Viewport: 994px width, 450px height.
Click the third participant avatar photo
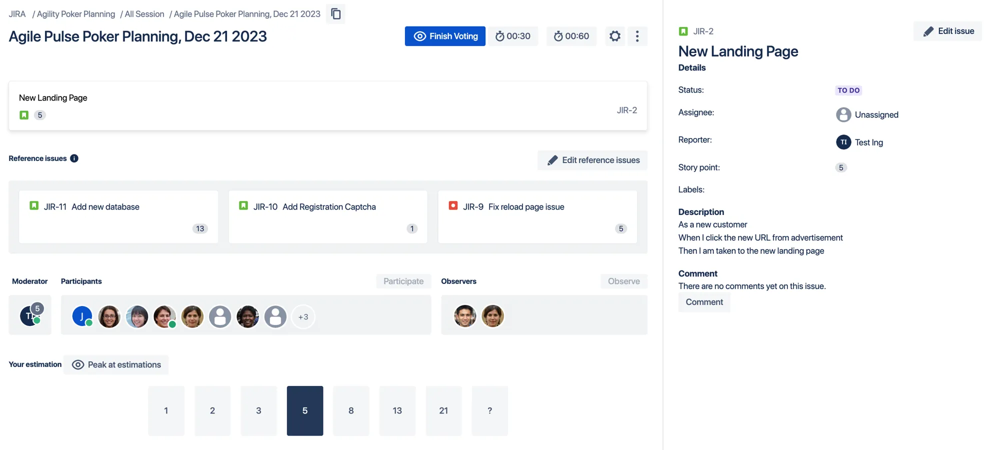point(137,316)
